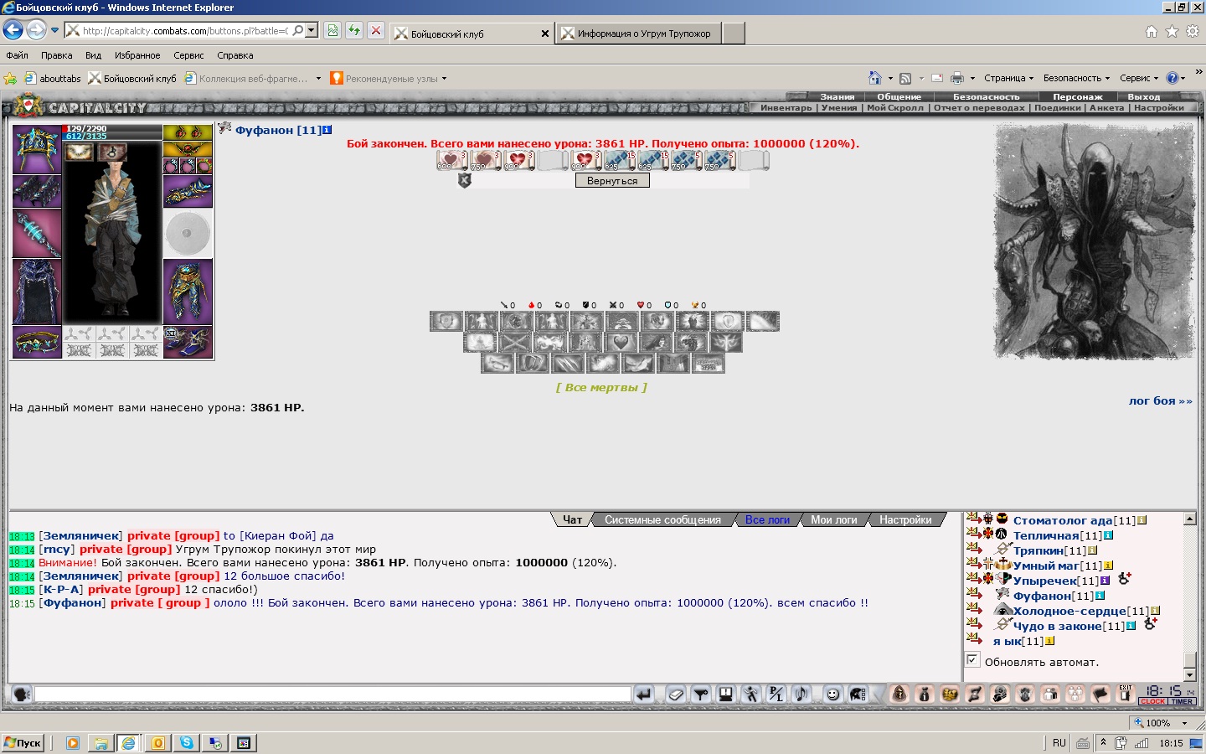
Task: Open Windows Media Player taskbar icon
Action: tap(72, 742)
